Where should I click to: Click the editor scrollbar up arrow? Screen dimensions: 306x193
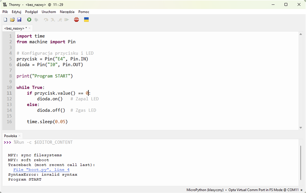pyautogui.click(x=301, y=34)
